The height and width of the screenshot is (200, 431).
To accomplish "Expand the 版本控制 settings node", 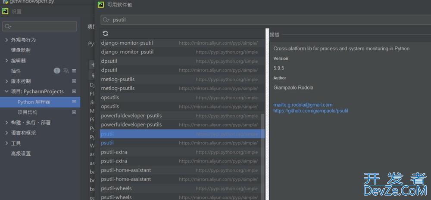I will coord(6,81).
